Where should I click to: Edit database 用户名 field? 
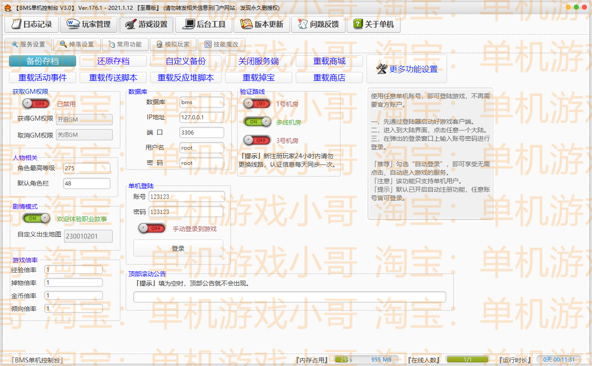[202, 148]
